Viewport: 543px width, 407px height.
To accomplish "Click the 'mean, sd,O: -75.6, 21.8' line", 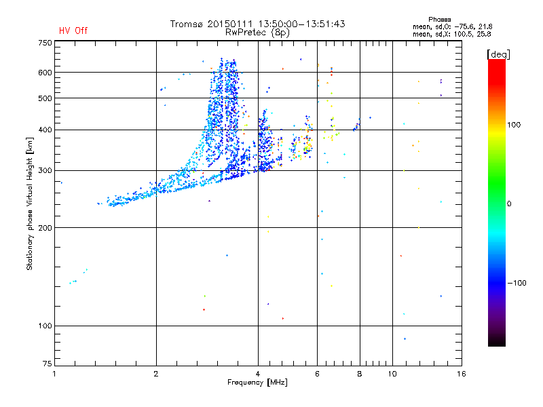I will (x=452, y=26).
